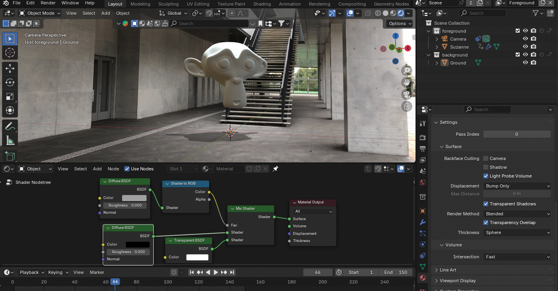Open the Output properties tab

(x=423, y=149)
